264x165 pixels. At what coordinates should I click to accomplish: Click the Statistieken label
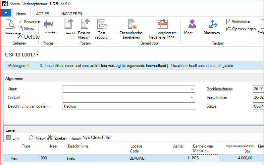[x=241, y=22]
